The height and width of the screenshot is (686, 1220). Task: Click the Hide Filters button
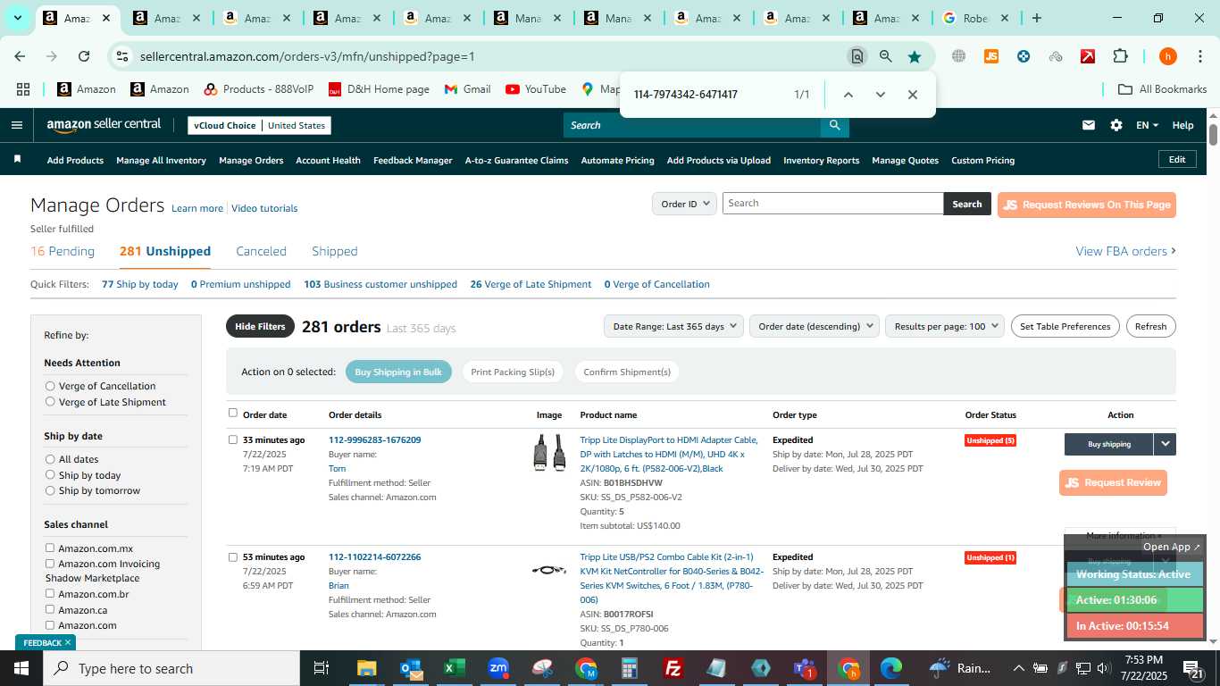click(x=260, y=326)
